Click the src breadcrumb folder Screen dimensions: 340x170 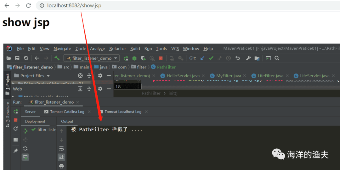tap(64, 67)
